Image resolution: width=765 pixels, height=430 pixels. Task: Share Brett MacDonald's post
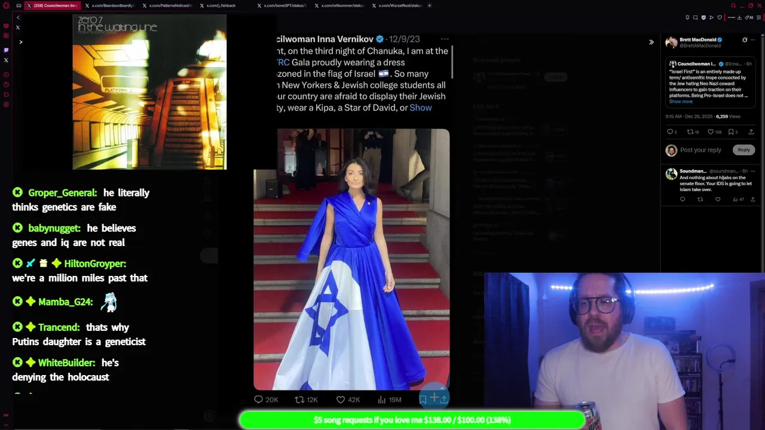point(751,132)
